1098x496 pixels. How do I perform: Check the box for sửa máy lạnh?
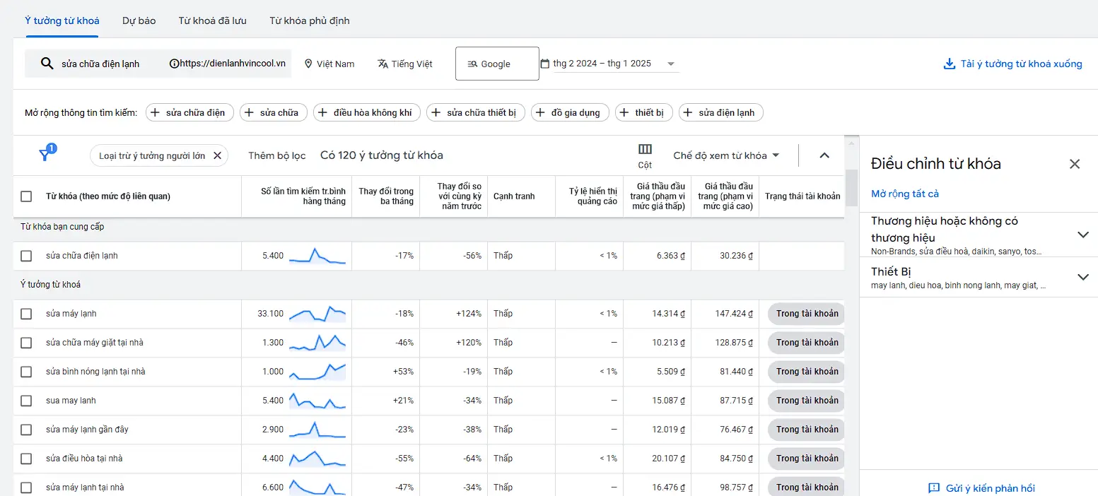click(x=26, y=314)
